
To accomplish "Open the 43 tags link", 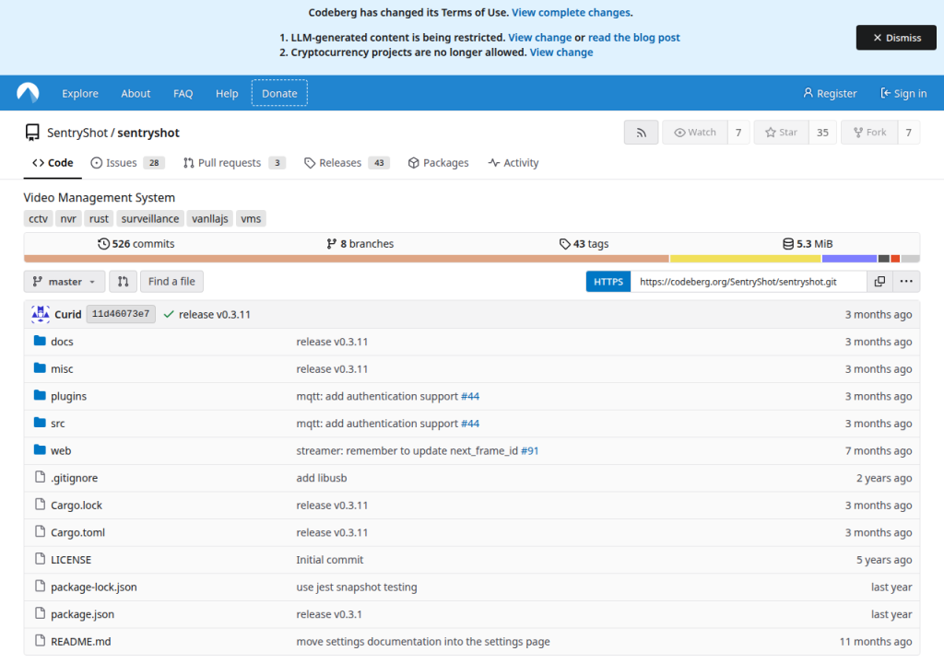I will pos(584,244).
